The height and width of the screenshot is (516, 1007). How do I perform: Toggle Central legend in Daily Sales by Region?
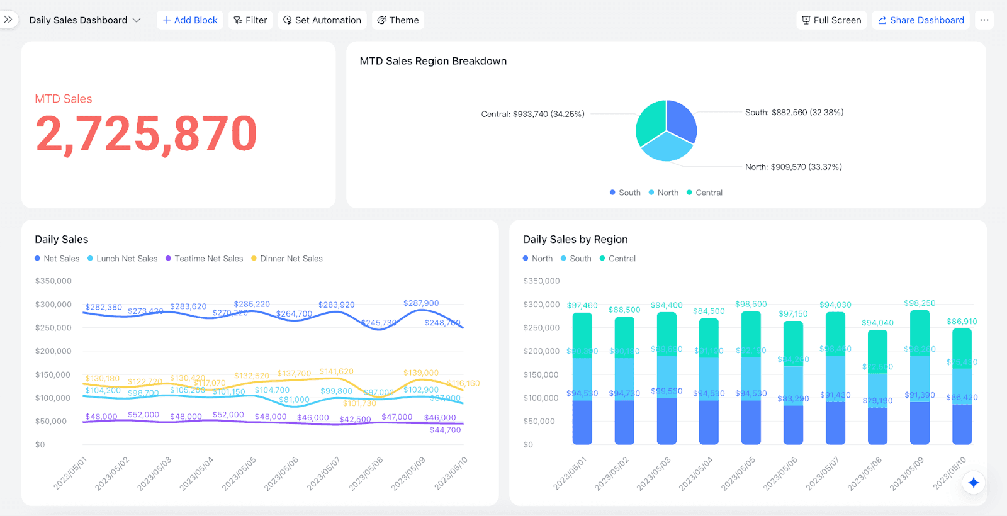tap(618, 259)
